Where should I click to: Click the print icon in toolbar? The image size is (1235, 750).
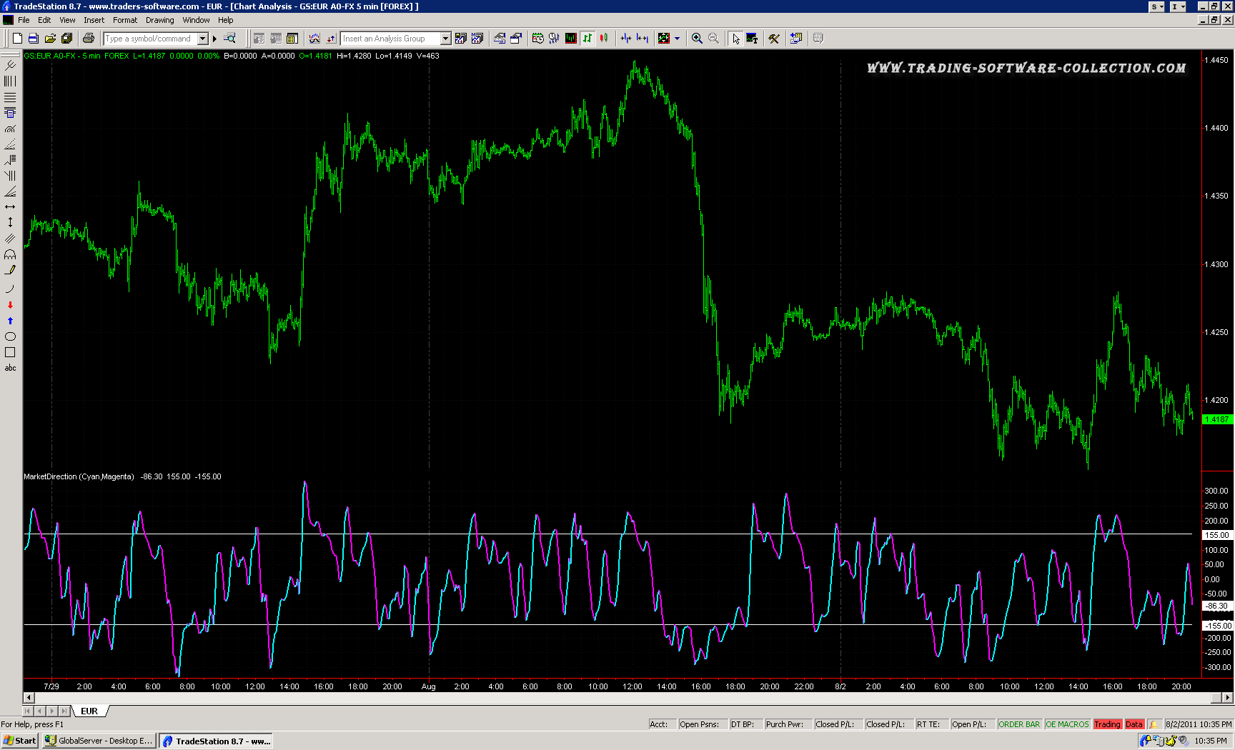[89, 39]
